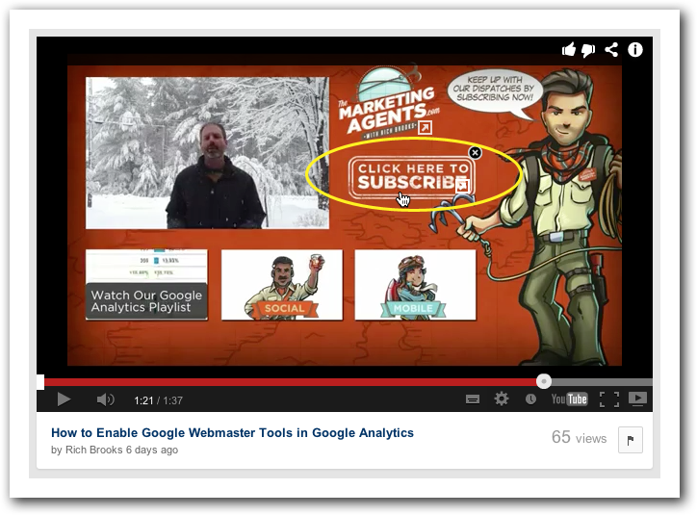Click 'by Rich Brooks 6 days ago' text
The width and height of the screenshot is (697, 515).
115,450
